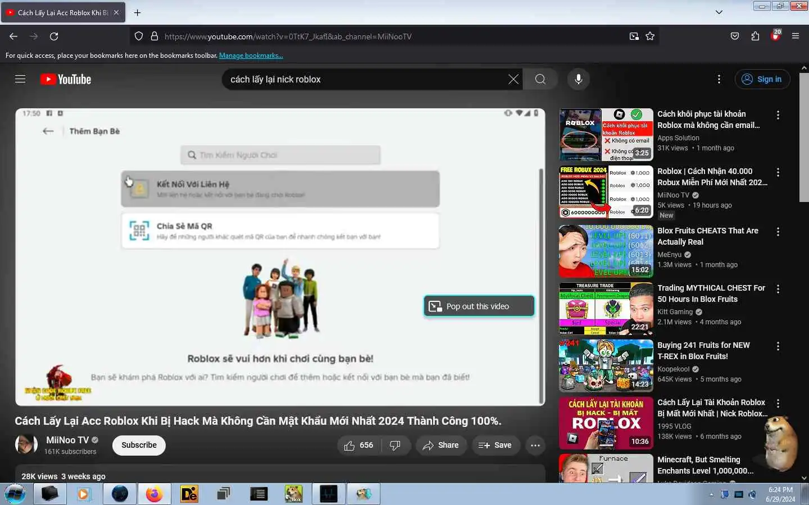Open Buying 241 Fruits for NEW T-REX video
809x505 pixels.
point(703,351)
